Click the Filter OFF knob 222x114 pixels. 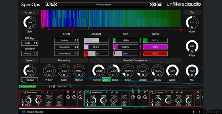(192, 46)
